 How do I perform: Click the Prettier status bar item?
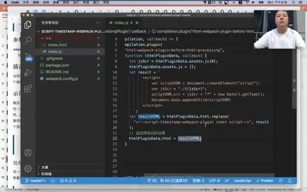pos(265,180)
